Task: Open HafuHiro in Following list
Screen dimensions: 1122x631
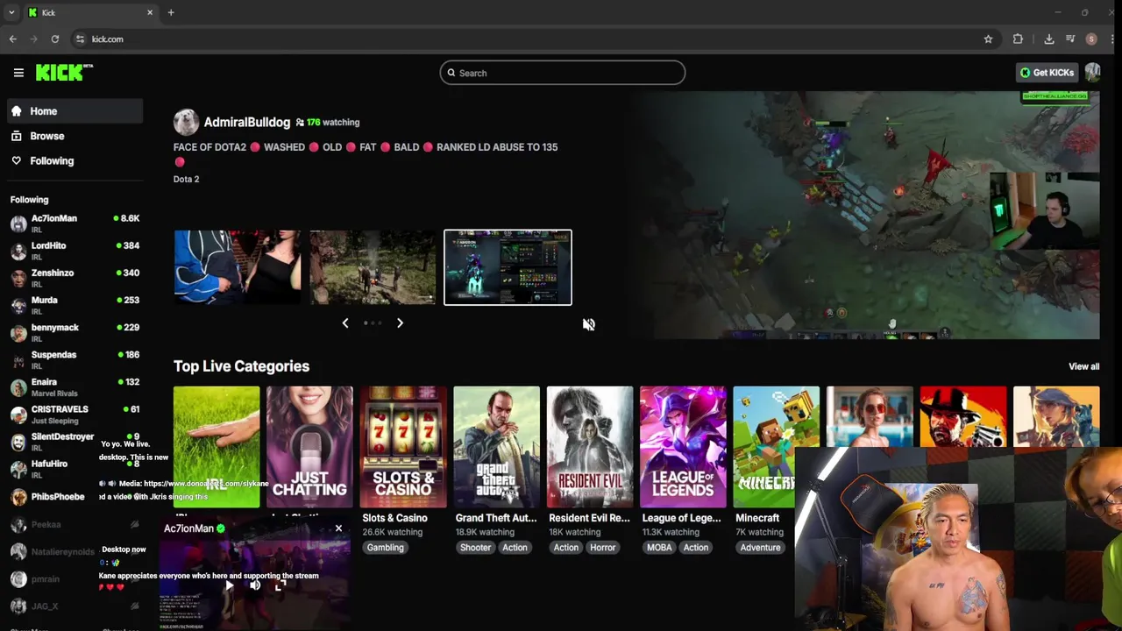Action: coord(75,469)
